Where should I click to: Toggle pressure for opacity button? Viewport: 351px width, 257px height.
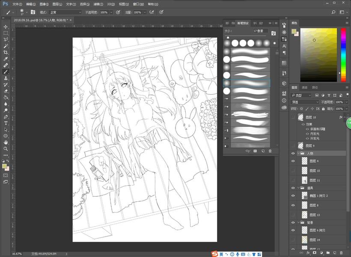[x=118, y=12]
